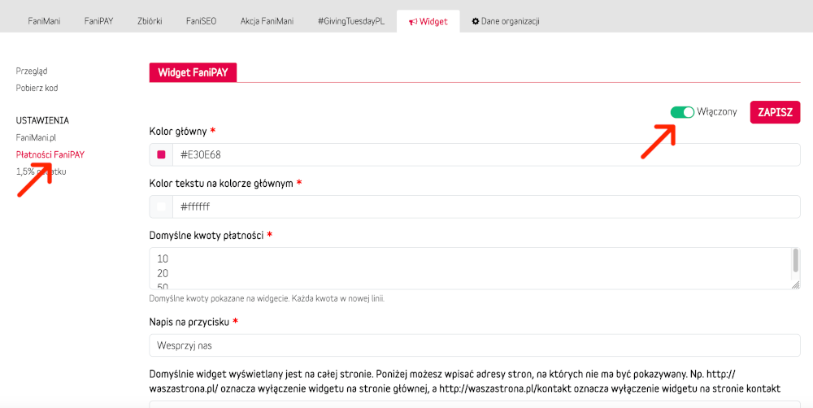Toggle the Włączony switch off
This screenshot has height=408, width=813.
coord(682,112)
